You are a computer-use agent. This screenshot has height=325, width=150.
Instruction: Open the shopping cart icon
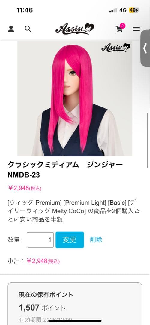[119, 29]
